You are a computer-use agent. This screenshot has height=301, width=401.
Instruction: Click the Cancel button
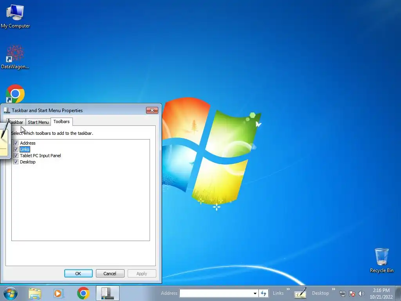pos(110,273)
